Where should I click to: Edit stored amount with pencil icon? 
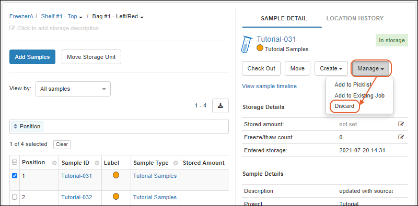tap(401, 124)
